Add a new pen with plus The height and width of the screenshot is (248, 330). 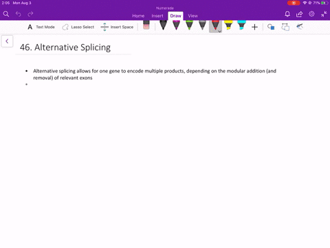(254, 27)
